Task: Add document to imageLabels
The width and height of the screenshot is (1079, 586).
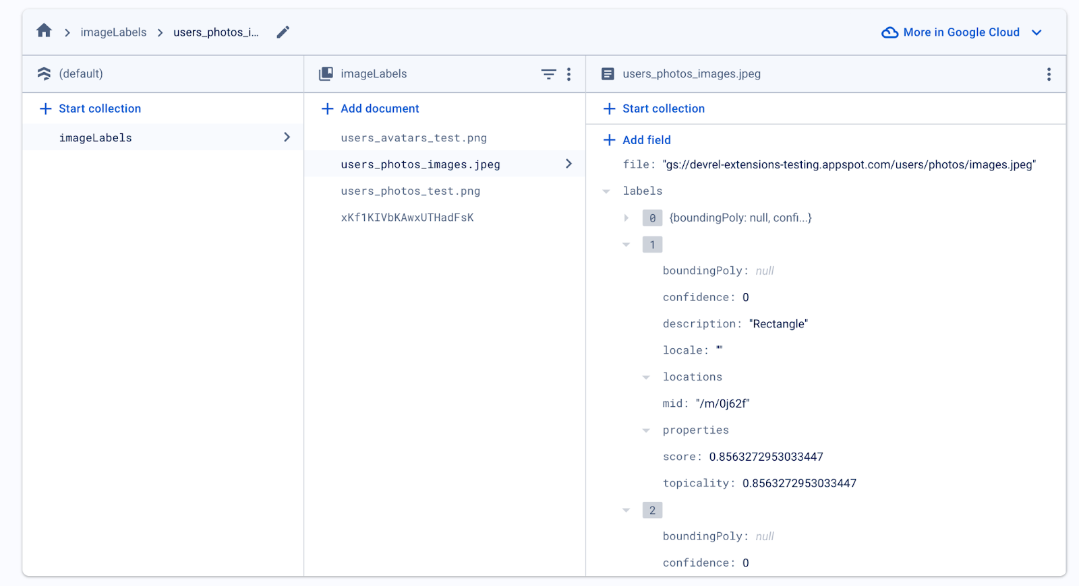Action: click(x=380, y=108)
